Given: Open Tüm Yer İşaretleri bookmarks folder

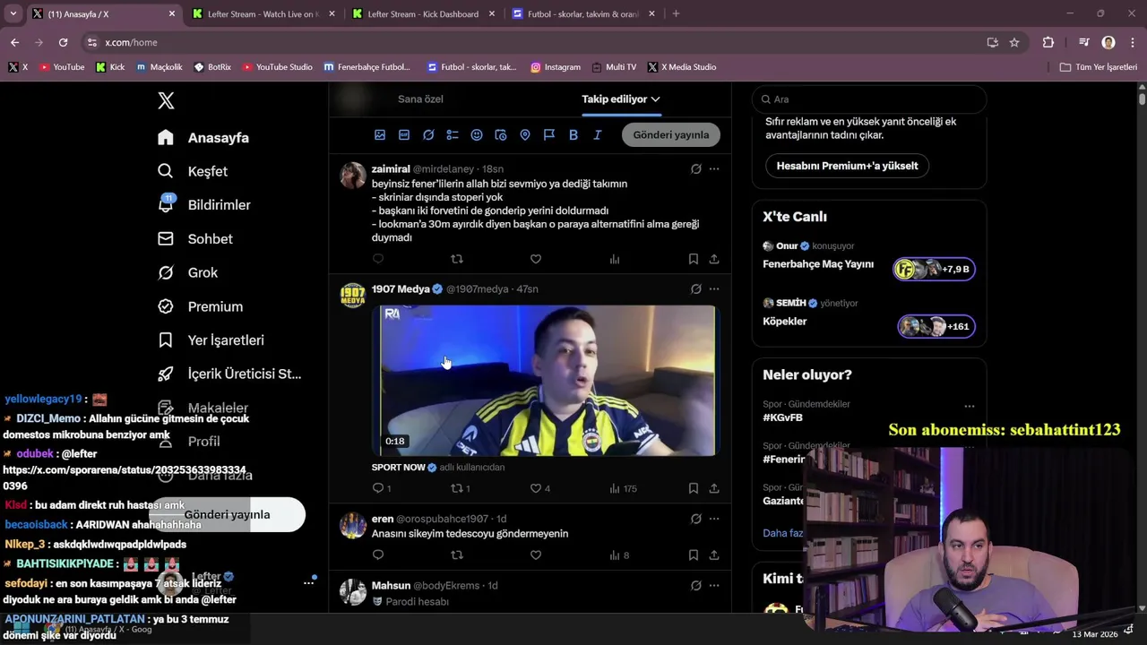Looking at the screenshot, I should pos(1098,67).
